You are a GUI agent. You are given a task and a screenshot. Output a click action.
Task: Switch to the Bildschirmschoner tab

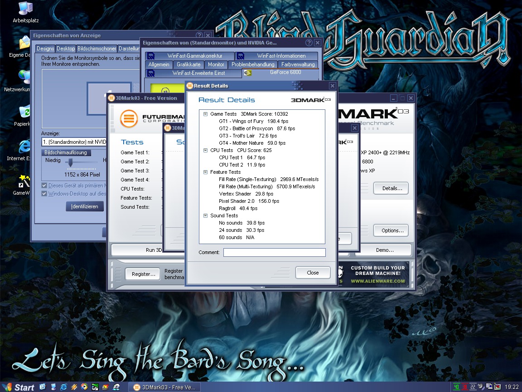pyautogui.click(x=97, y=49)
